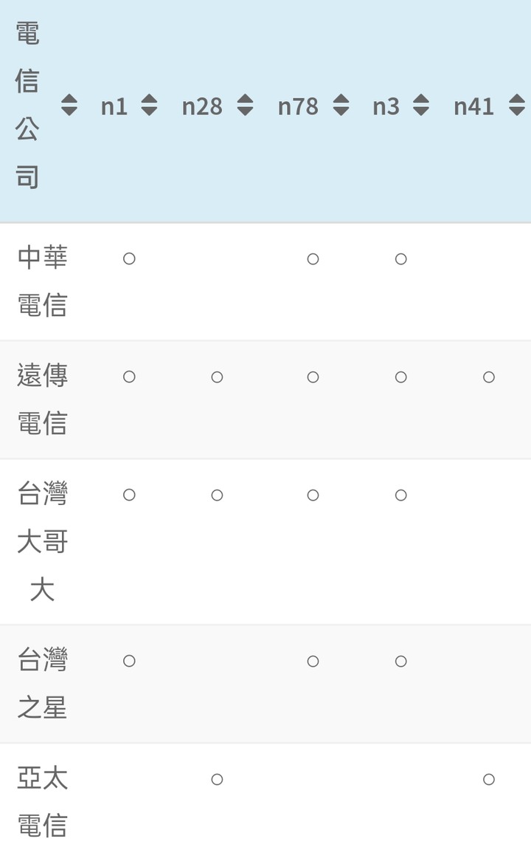Select the 亞太電信 row label
This screenshot has width=531, height=844.
pyautogui.click(x=42, y=801)
